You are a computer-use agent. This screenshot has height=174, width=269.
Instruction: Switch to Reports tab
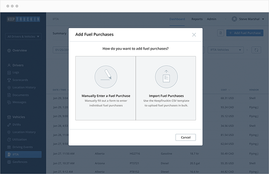click(x=197, y=19)
